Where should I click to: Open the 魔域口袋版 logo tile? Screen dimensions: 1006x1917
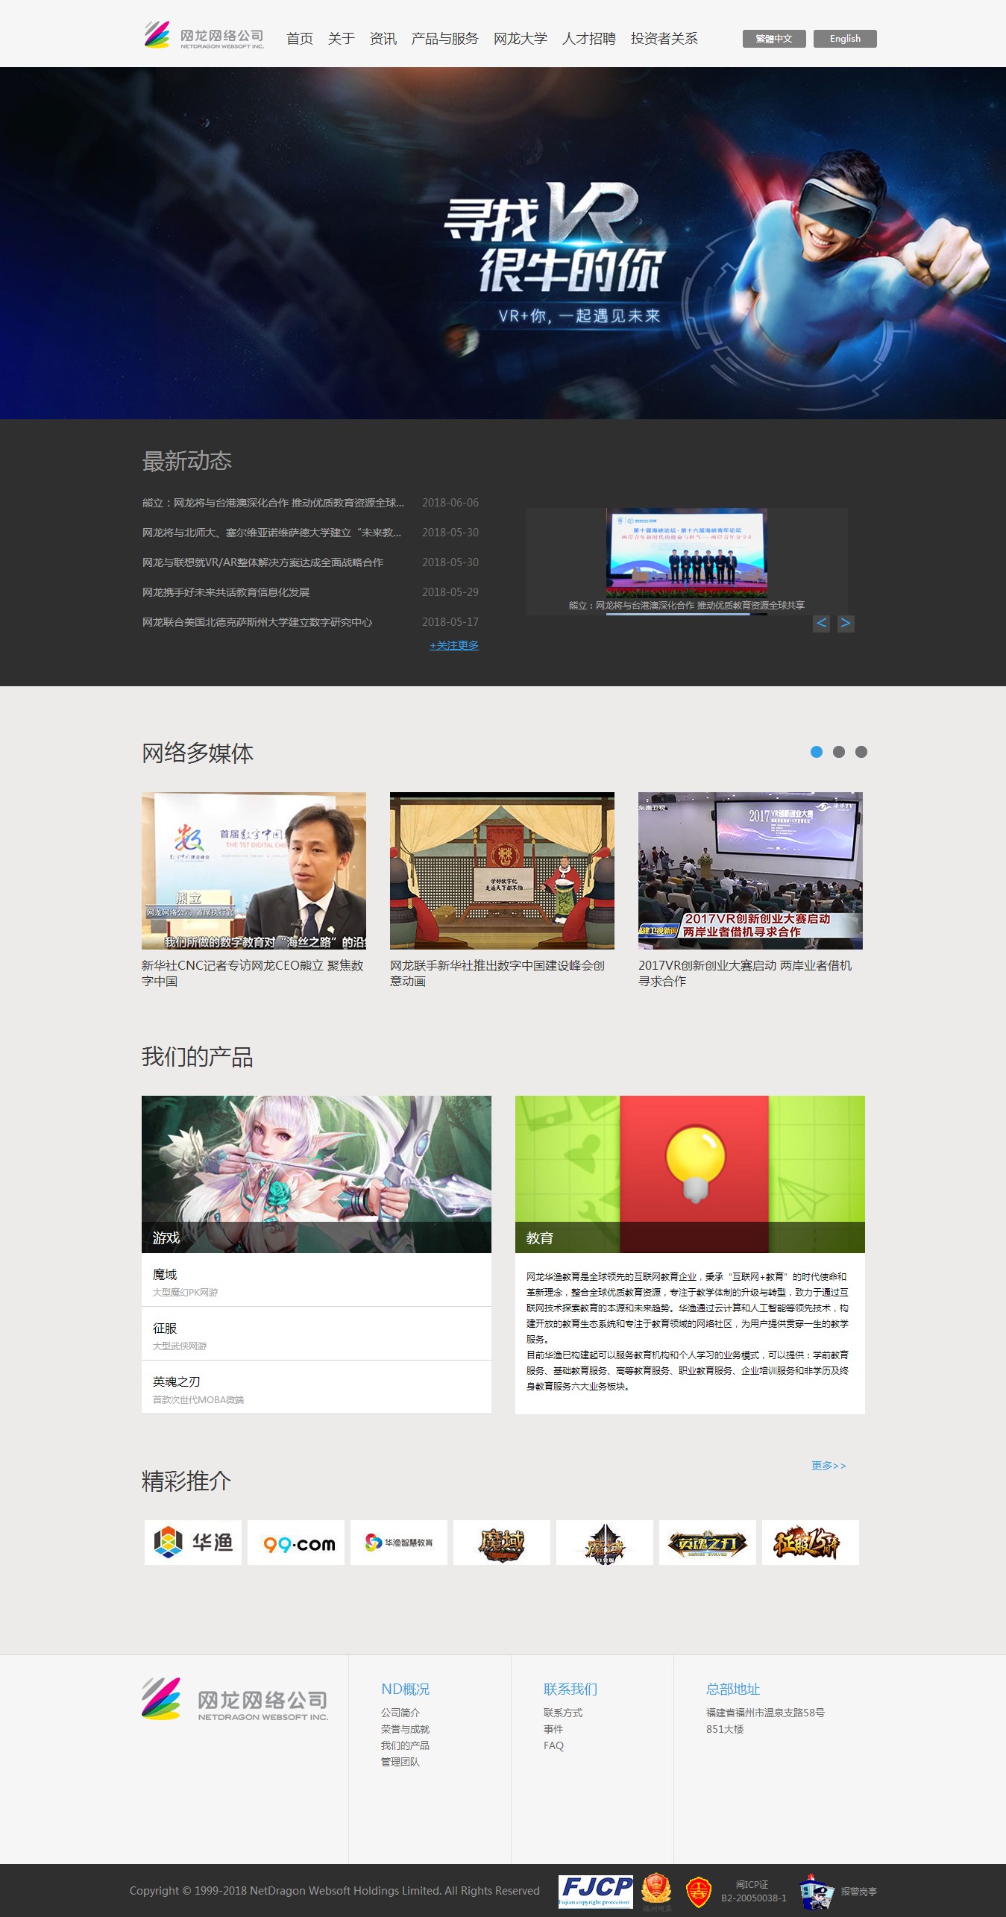click(x=605, y=1543)
